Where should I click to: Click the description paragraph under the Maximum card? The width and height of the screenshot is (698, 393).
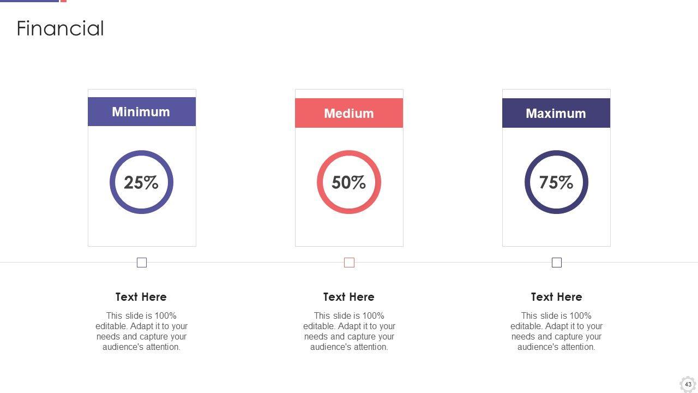[x=556, y=331]
